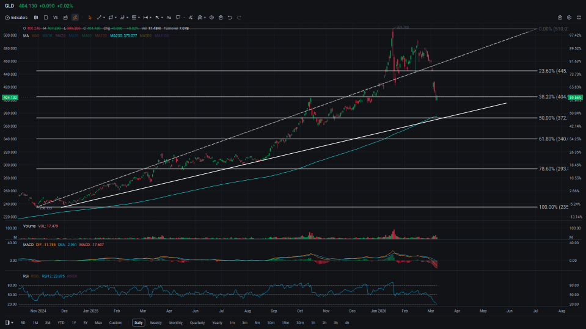Open chart settings hexagon icon

pos(569,18)
